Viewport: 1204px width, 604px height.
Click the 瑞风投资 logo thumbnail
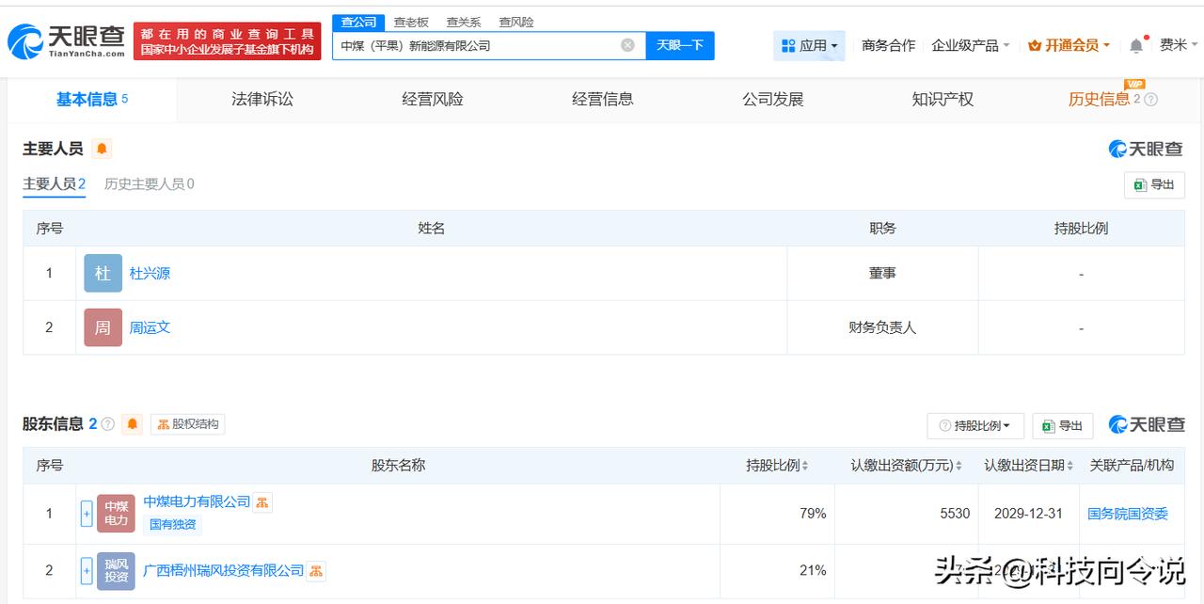pos(116,570)
